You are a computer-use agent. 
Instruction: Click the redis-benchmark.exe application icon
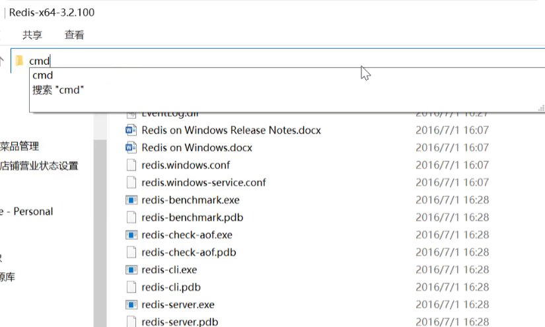[x=131, y=200]
